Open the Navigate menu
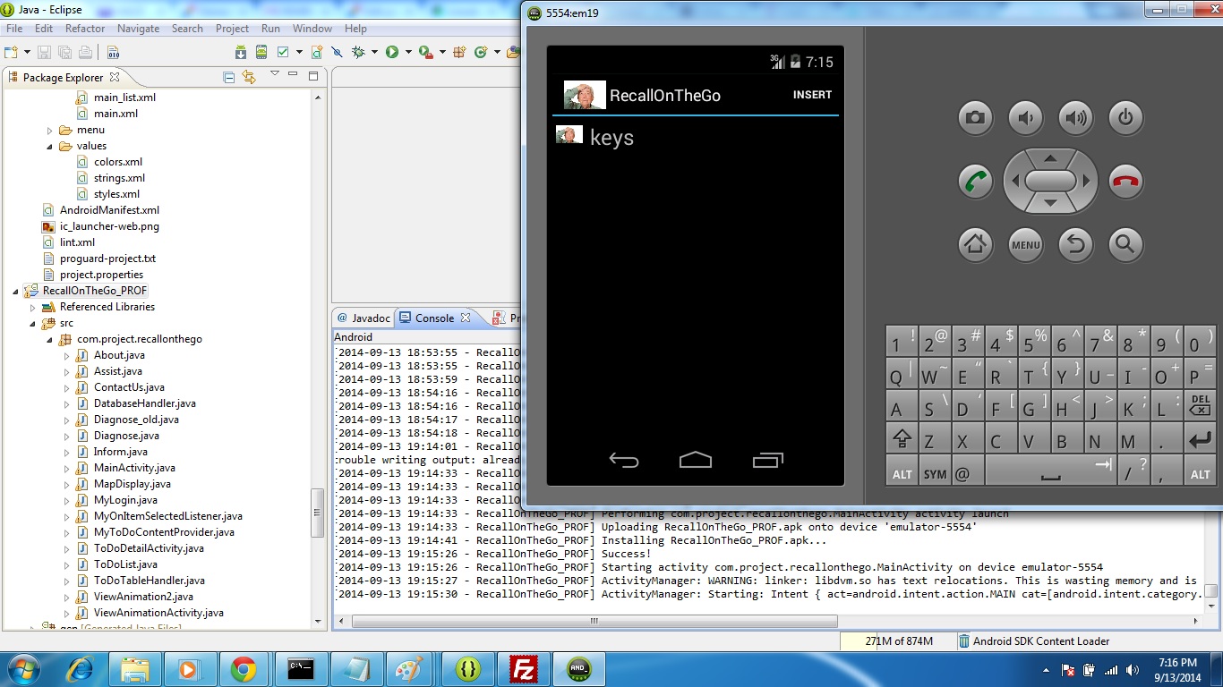Viewport: 1223px width, 687px height. coord(138,29)
